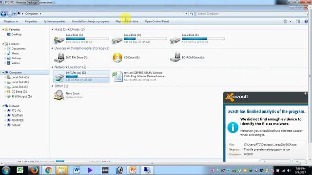Click Properties in the toolbar
The height and width of the screenshot is (175, 312).
click(31, 21)
